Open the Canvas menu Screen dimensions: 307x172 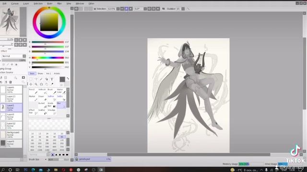point(15,3)
